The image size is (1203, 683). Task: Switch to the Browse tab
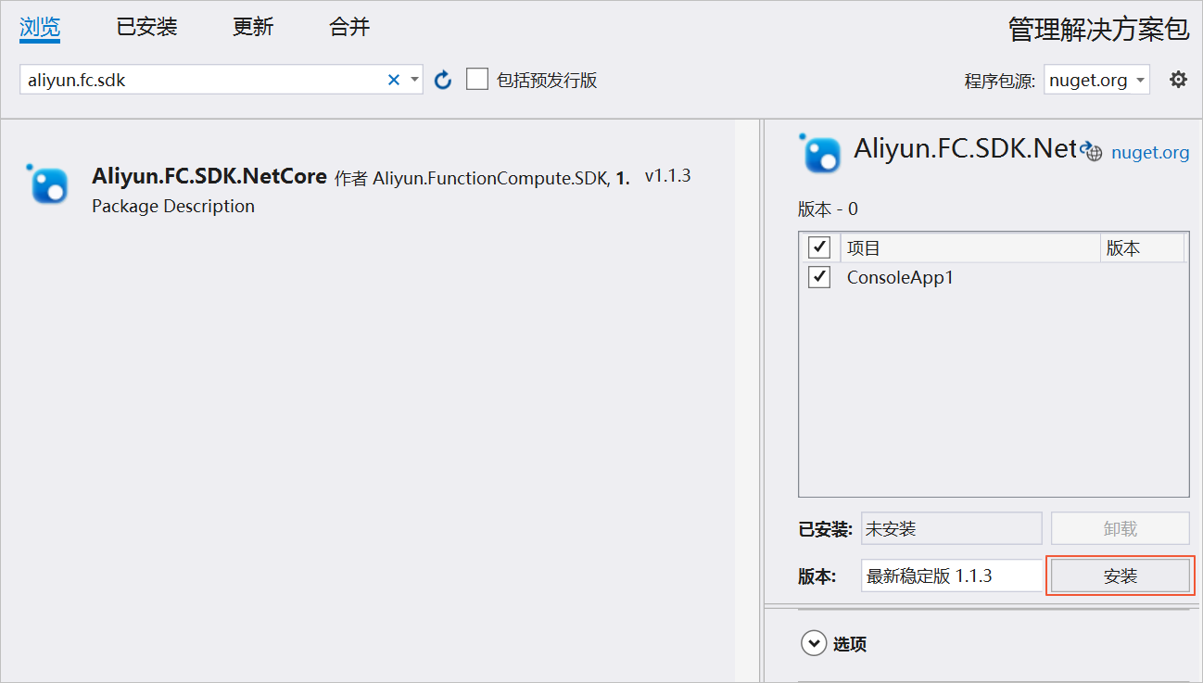click(x=40, y=27)
